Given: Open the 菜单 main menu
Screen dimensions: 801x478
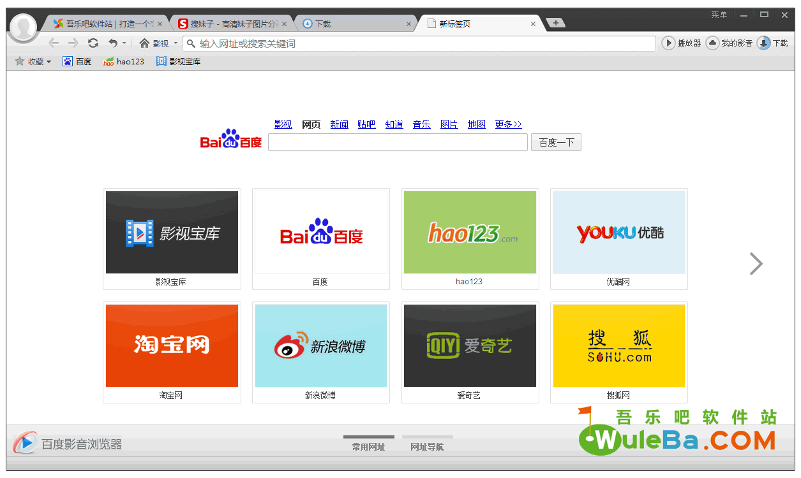Looking at the screenshot, I should tap(719, 15).
